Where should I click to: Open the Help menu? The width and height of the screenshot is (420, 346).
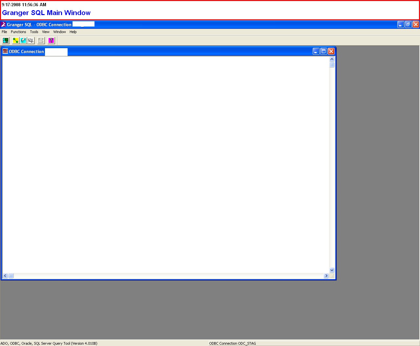click(73, 32)
